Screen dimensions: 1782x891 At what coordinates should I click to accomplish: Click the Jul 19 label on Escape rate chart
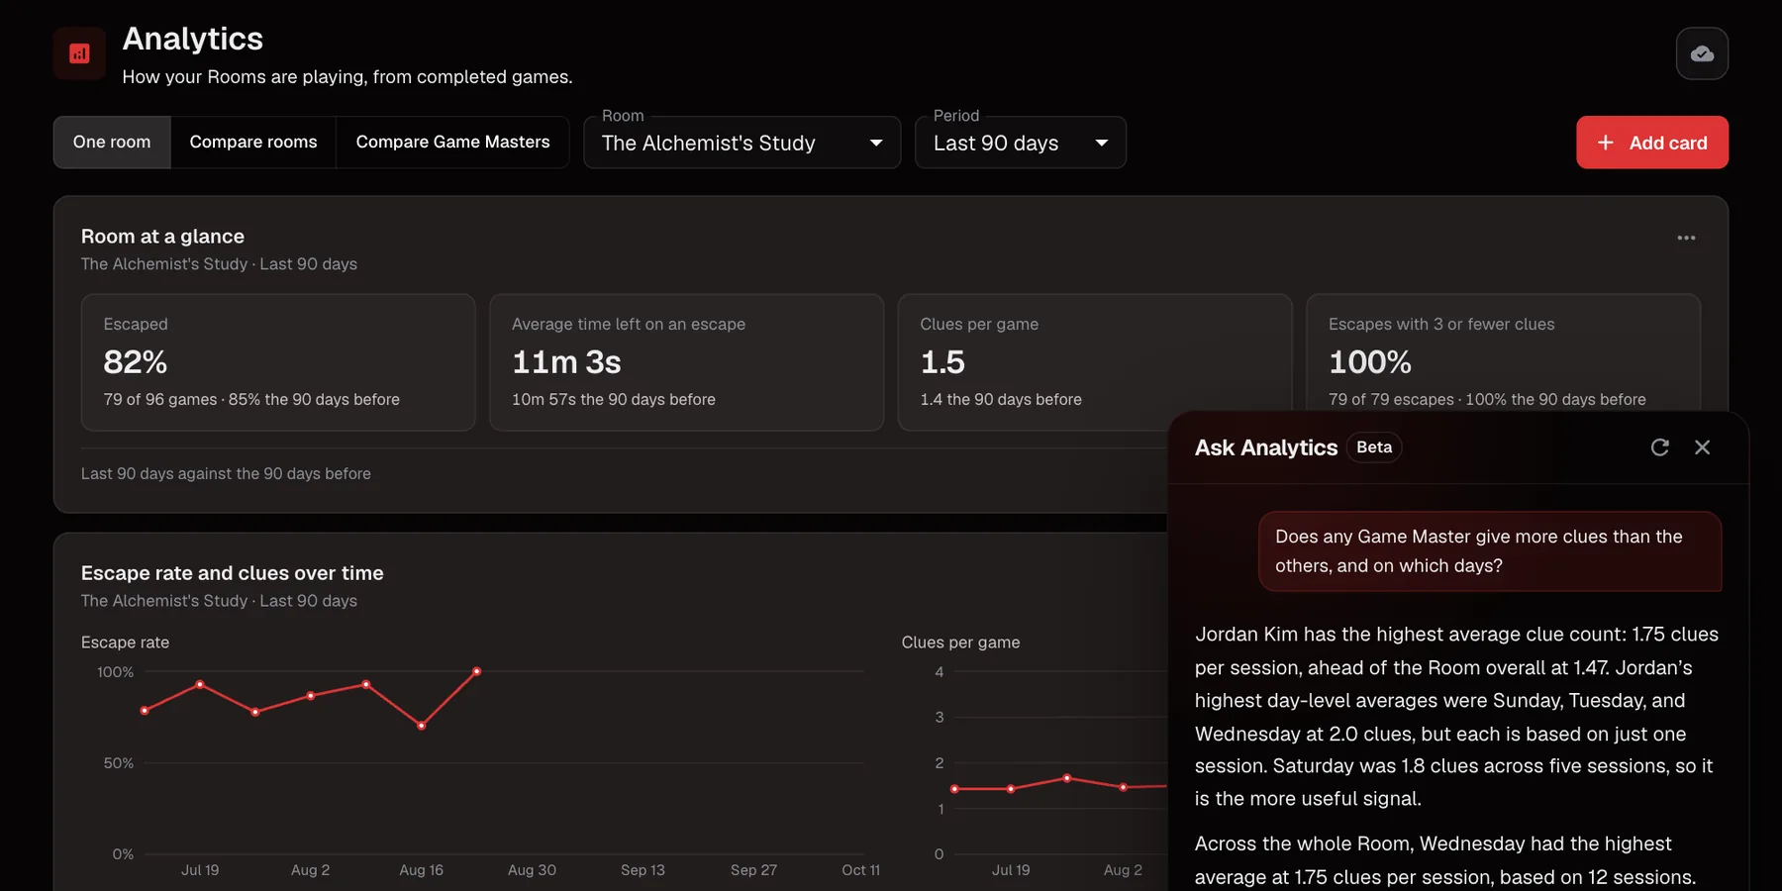pyautogui.click(x=200, y=870)
